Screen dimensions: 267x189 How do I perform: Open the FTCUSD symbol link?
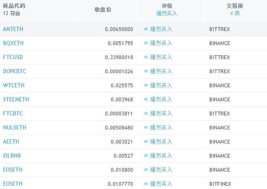pyautogui.click(x=13, y=57)
